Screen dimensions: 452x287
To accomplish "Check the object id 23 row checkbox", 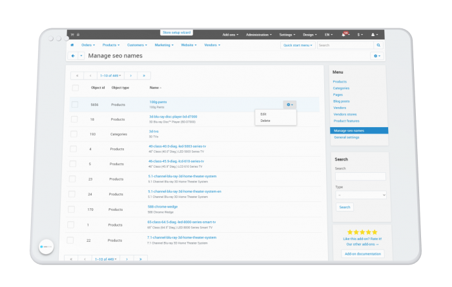I will (x=72, y=179).
